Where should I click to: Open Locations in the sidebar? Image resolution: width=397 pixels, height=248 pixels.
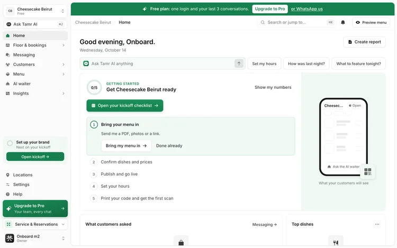[35, 175]
